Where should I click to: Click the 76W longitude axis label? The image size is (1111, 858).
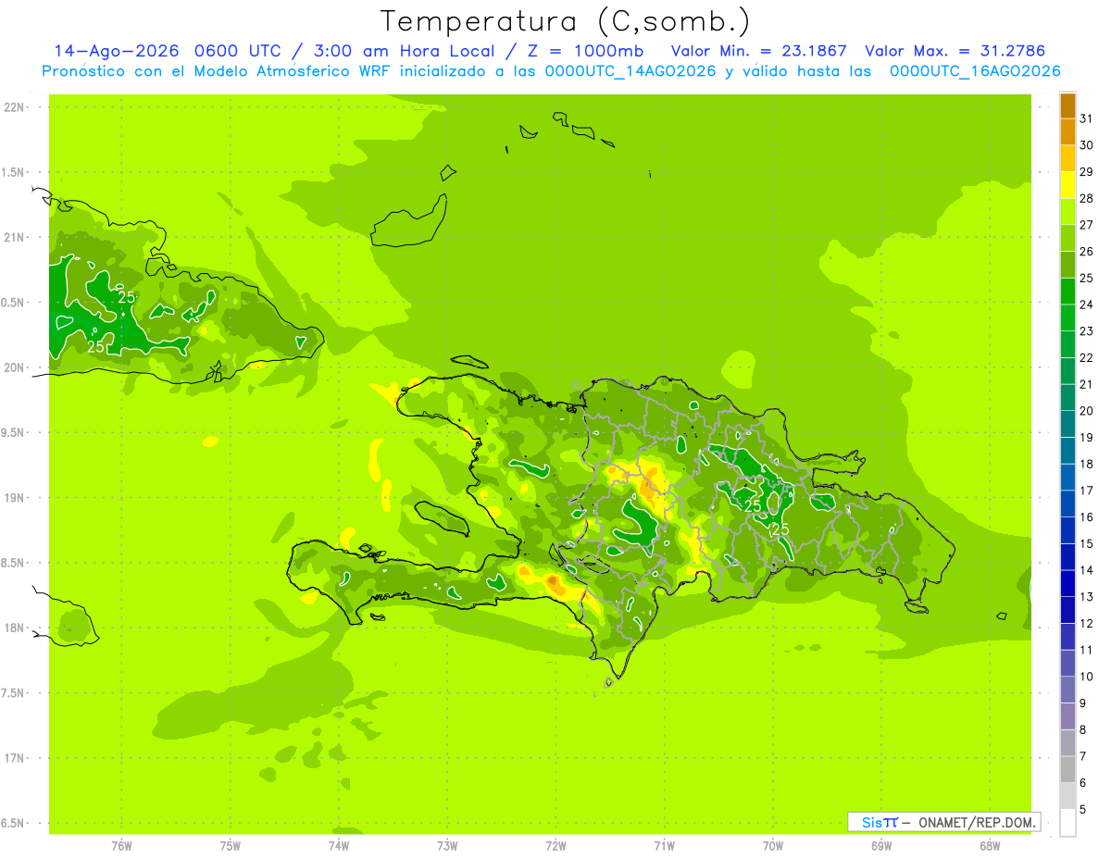click(121, 845)
